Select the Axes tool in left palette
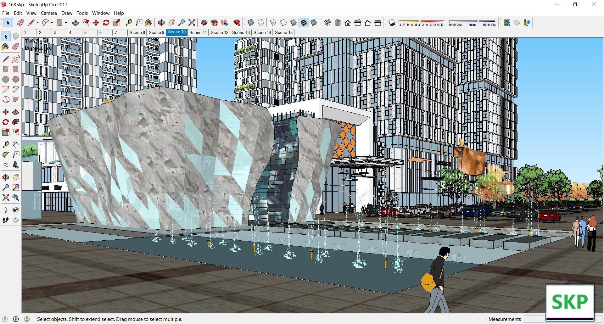Screen dimensions: 604x324 click(x=6, y=165)
